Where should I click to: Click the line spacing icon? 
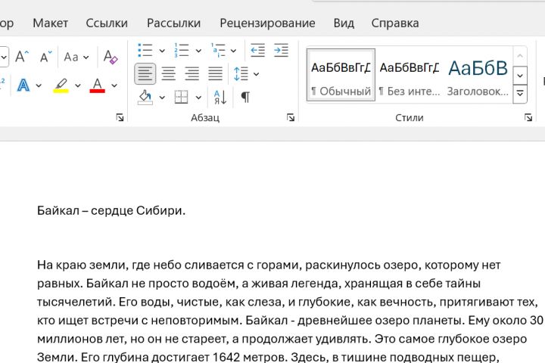coord(241,73)
